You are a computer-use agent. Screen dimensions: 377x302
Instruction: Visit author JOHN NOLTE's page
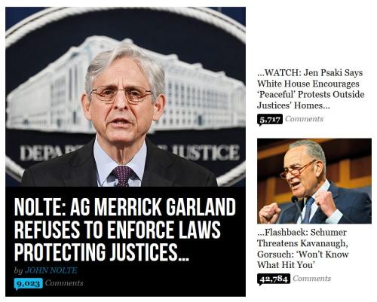pos(51,270)
